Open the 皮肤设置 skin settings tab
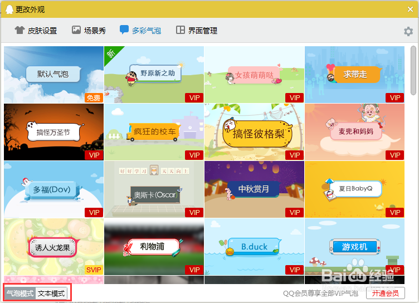Screen dimensions: 419x303 pyautogui.click(x=36, y=31)
